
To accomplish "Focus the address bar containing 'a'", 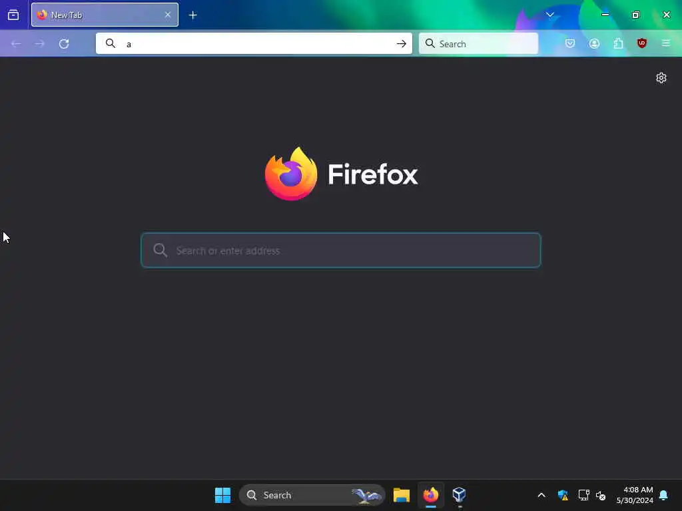I will click(x=254, y=43).
